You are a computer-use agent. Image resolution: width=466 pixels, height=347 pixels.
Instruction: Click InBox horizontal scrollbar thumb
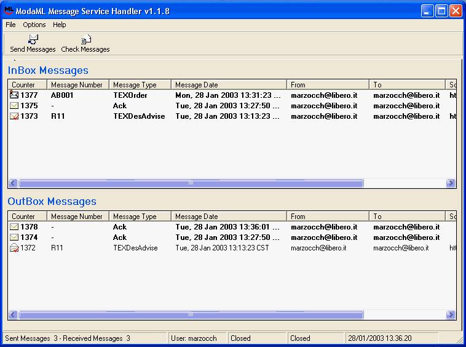[191, 183]
